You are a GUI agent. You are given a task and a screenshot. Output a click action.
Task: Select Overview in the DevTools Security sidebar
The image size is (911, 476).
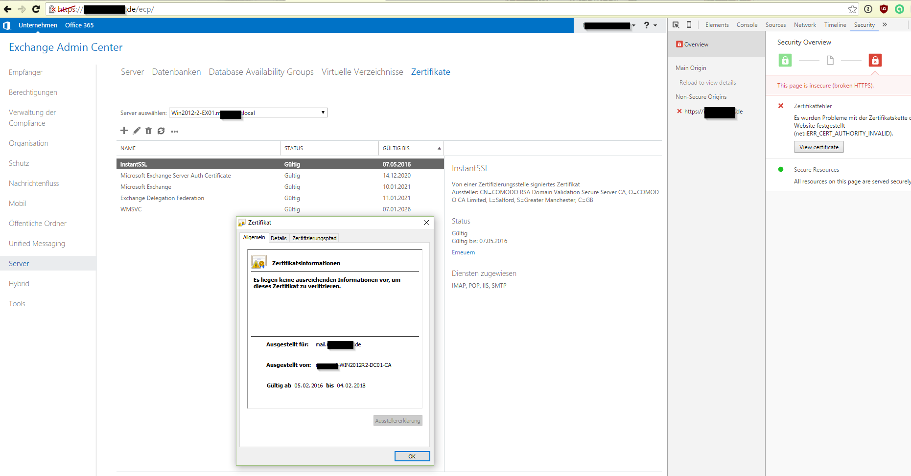click(x=716, y=45)
